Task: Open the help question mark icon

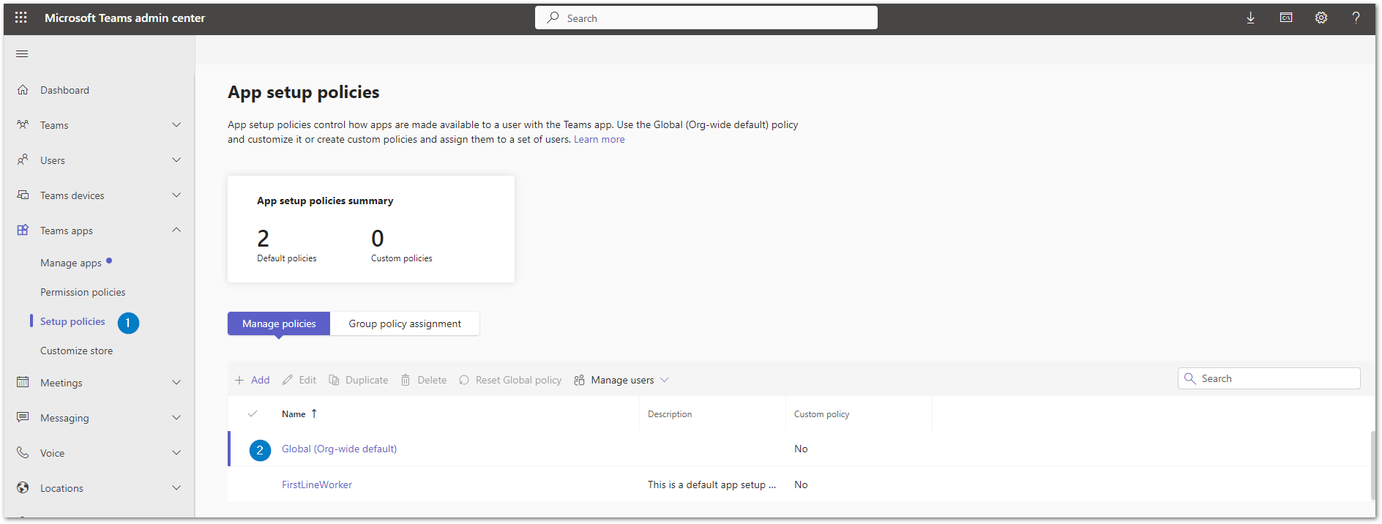Action: pyautogui.click(x=1356, y=18)
